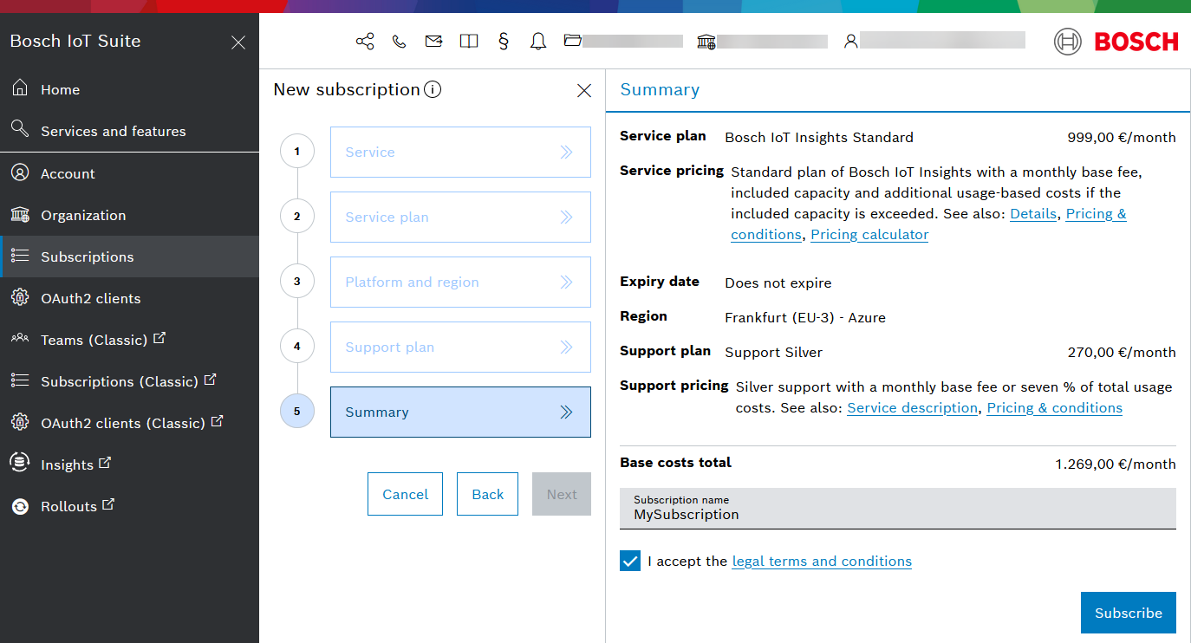
Task: Expand the Service step chevron
Action: point(566,153)
